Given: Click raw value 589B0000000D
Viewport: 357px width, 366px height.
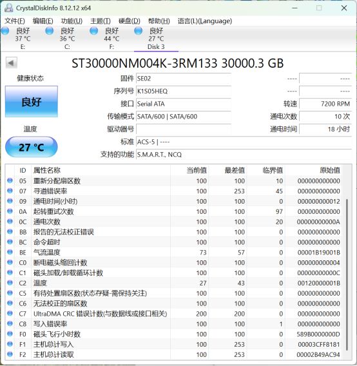Looking at the screenshot, I should (x=318, y=334).
